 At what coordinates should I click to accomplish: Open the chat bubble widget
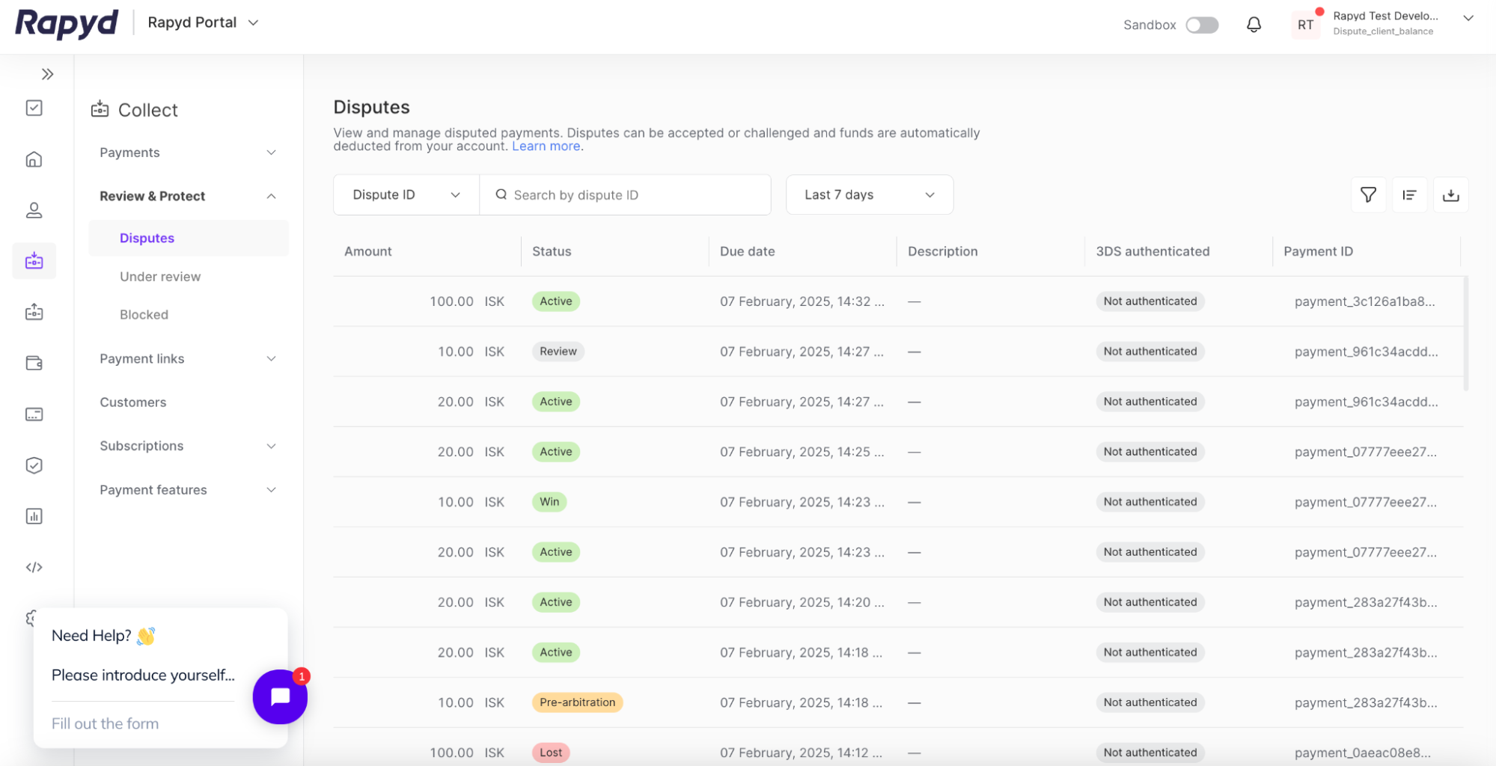point(280,696)
